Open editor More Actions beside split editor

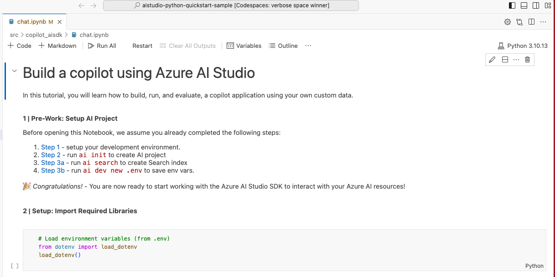[543, 22]
